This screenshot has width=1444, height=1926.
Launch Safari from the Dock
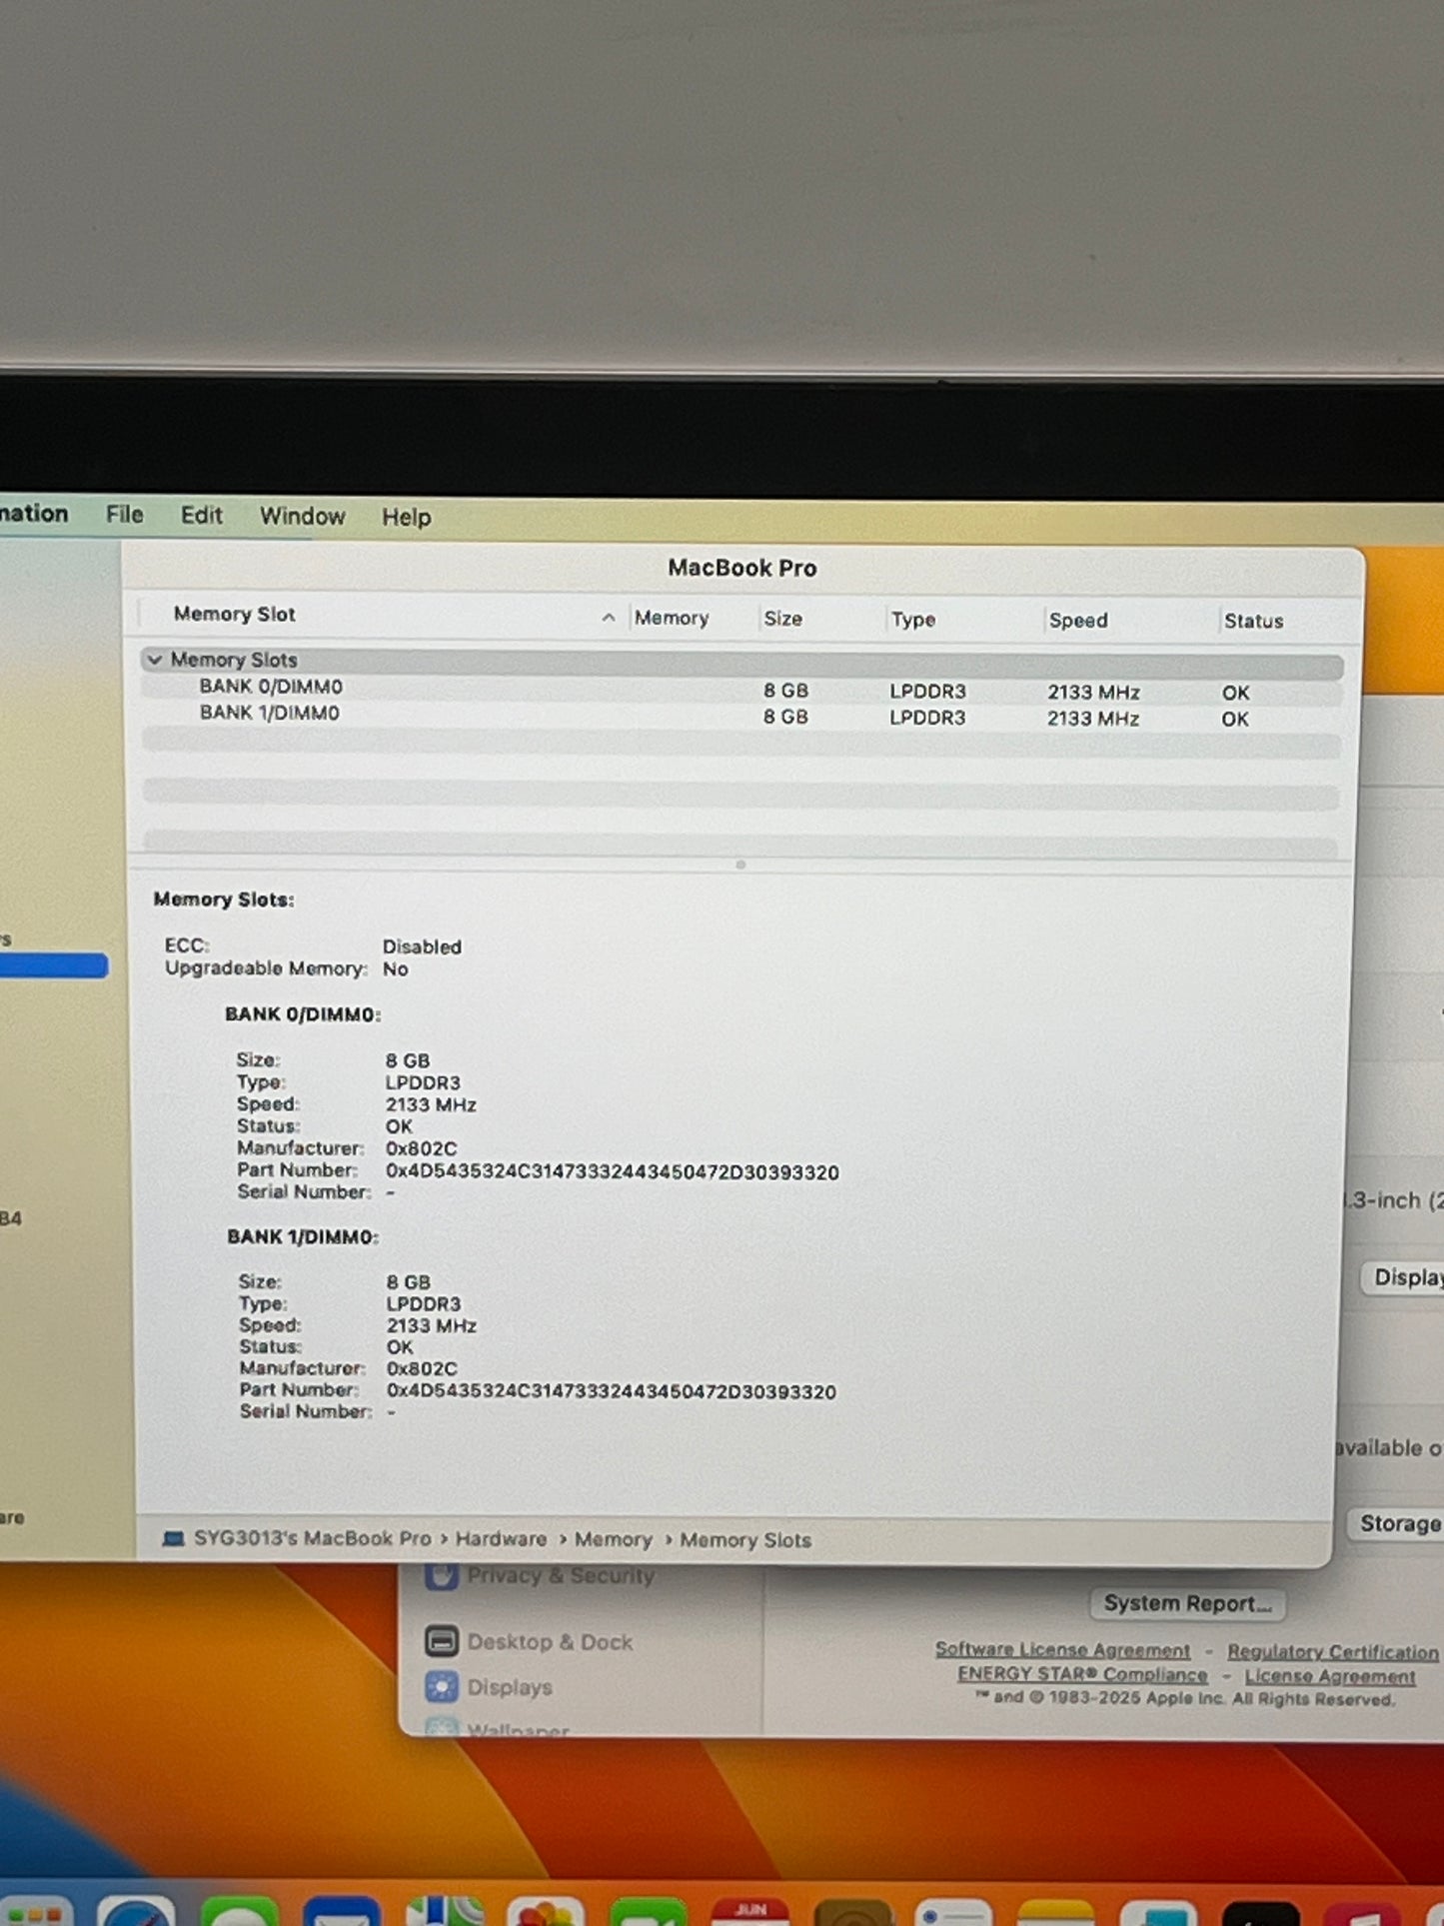point(136,1909)
